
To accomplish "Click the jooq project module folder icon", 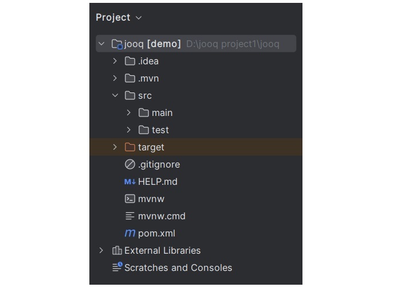I will coord(117,44).
